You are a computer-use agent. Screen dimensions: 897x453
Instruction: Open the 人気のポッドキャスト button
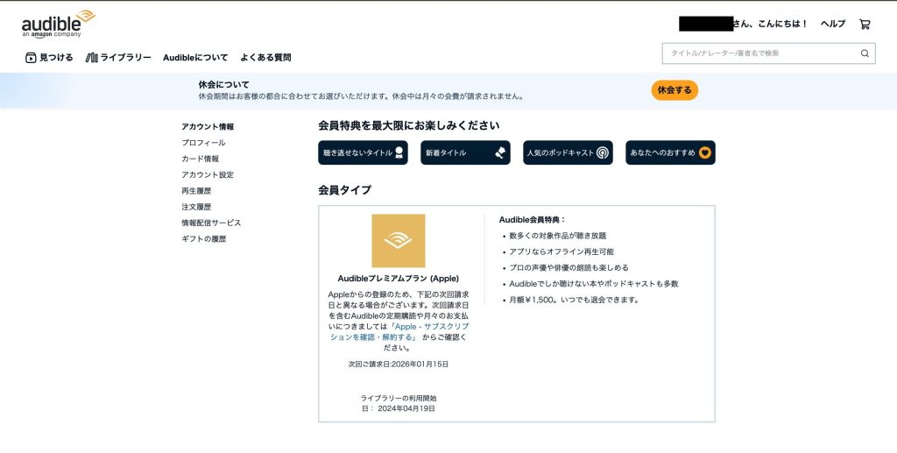(x=568, y=152)
